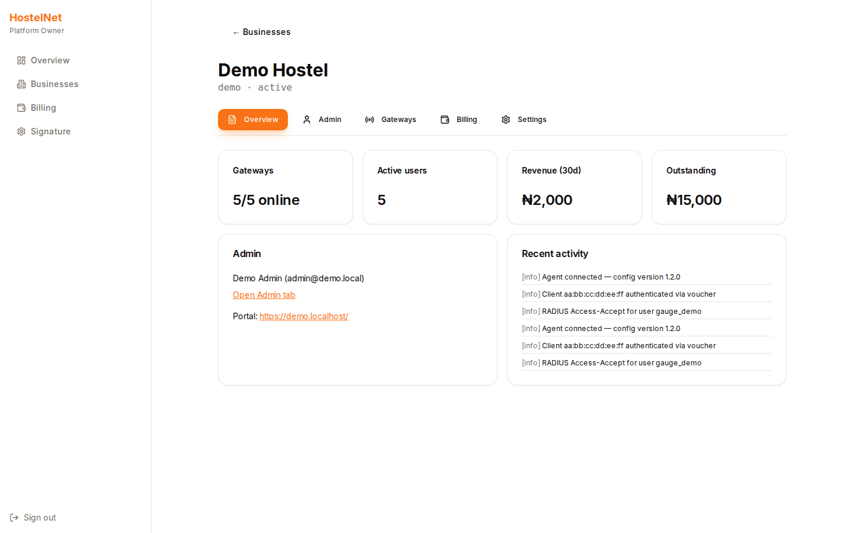
Task: Open Billing in the left sidebar
Action: point(76,108)
